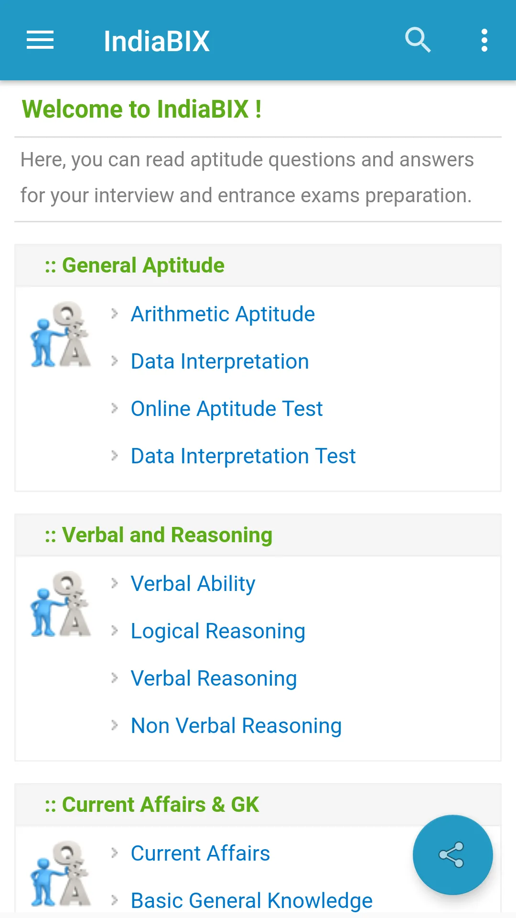The height and width of the screenshot is (918, 516).
Task: Open the hamburger navigation menu
Action: tap(40, 40)
